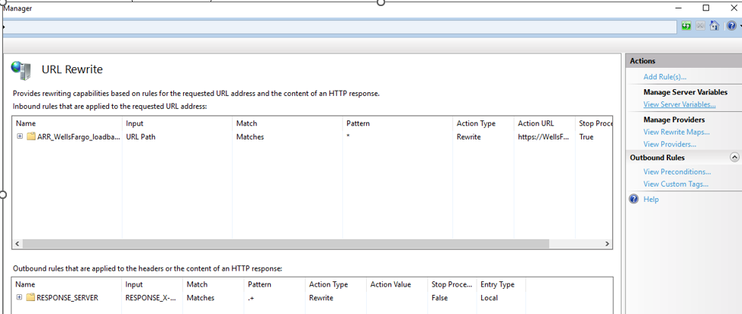The width and height of the screenshot is (742, 314).
Task: Click the outbound False stop processing cell
Action: 439,297
